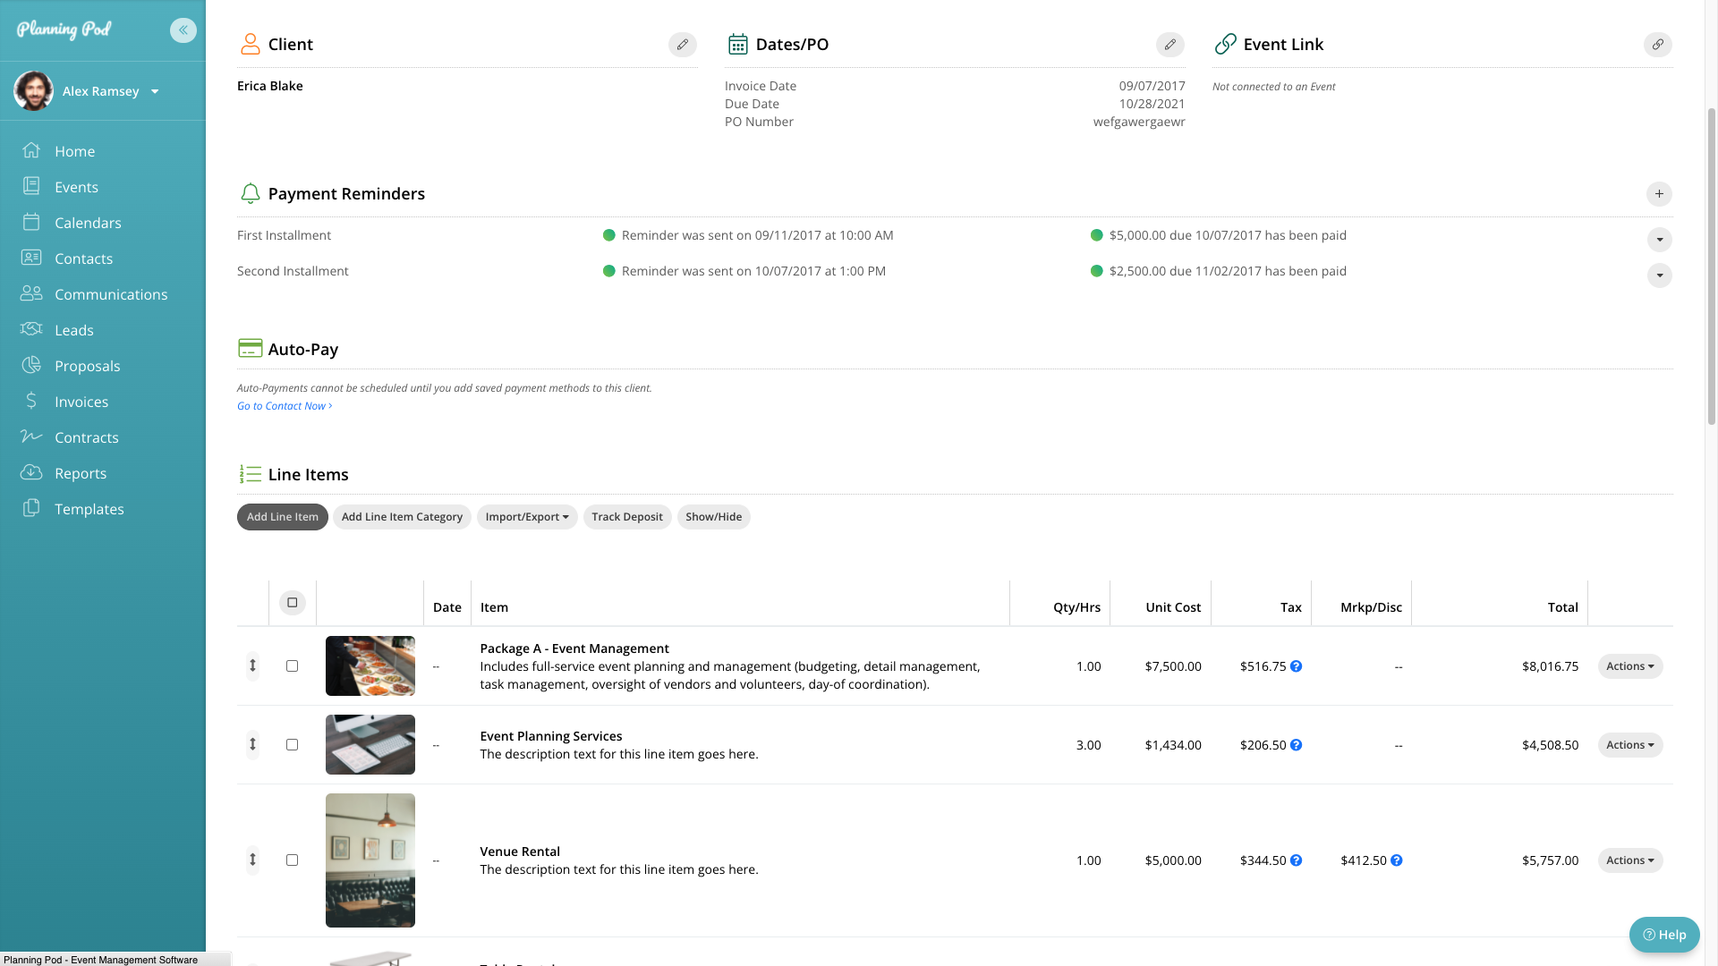Collapse the sidebar with double-chevron icon
This screenshot has height=966, width=1718.
[183, 30]
